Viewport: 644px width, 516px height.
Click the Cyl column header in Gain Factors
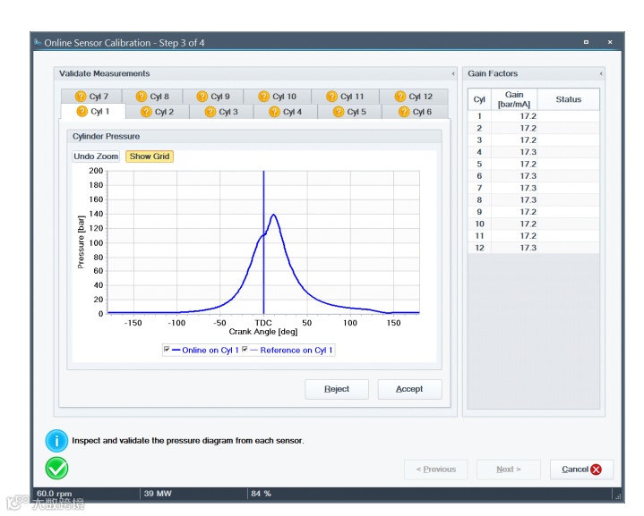(479, 99)
